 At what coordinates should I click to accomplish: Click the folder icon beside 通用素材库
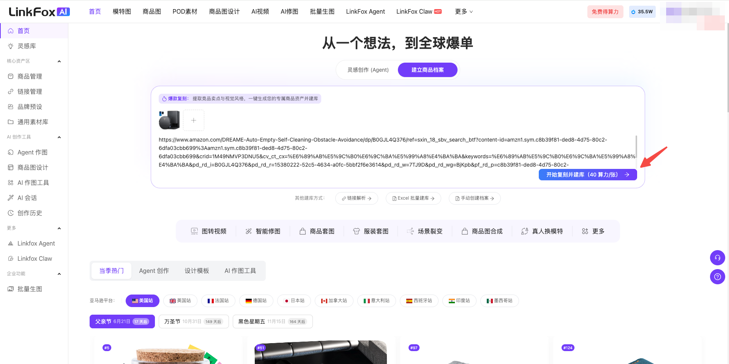pyautogui.click(x=11, y=122)
